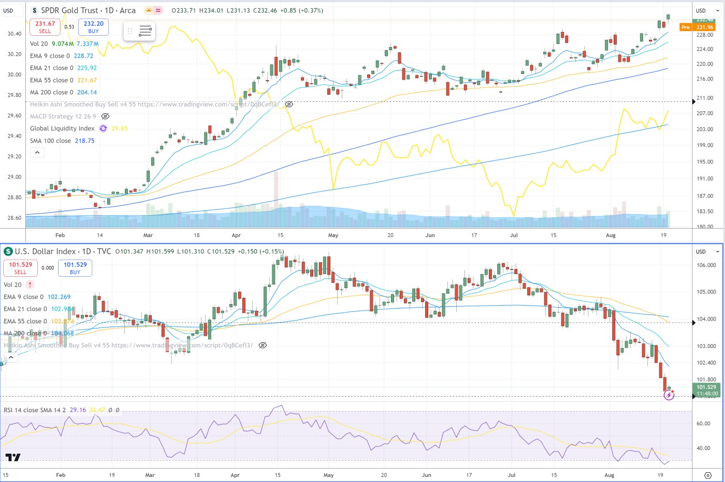Viewport: 725px width, 482px height.
Task: Click the +0.85 (+0.37%) change in gold header
Action: click(301, 10)
